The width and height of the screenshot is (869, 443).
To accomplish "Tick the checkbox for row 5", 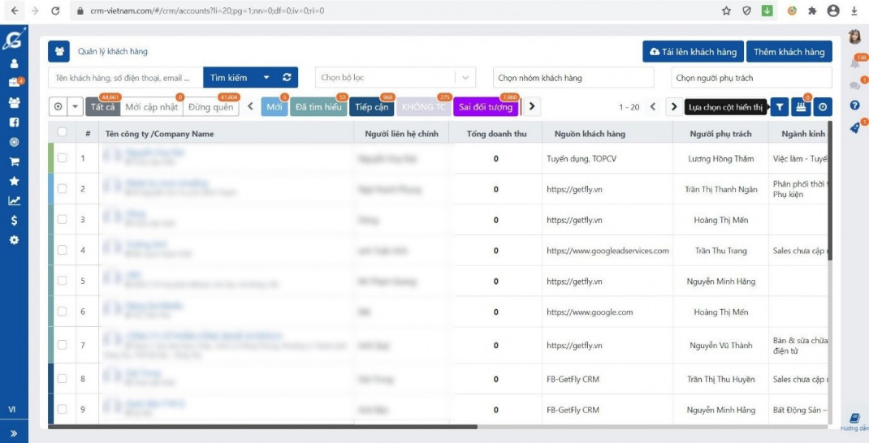I will pyautogui.click(x=62, y=282).
